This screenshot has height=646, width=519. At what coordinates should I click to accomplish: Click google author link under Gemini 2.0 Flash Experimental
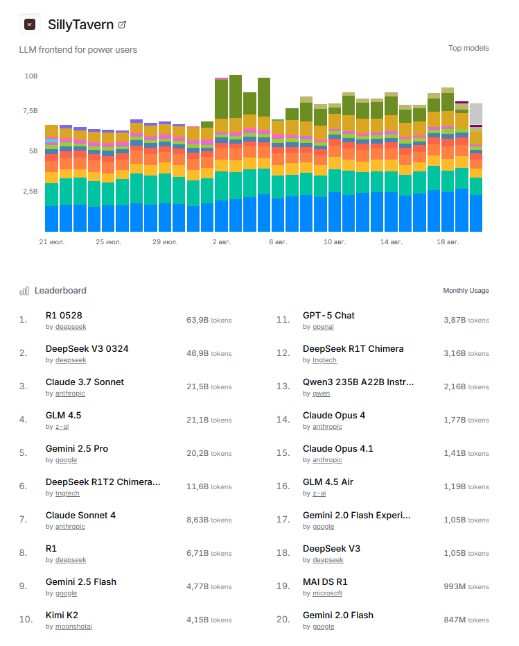tap(324, 527)
